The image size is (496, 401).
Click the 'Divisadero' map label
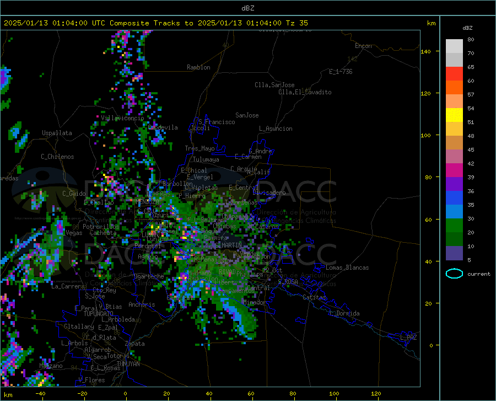pos(269,193)
